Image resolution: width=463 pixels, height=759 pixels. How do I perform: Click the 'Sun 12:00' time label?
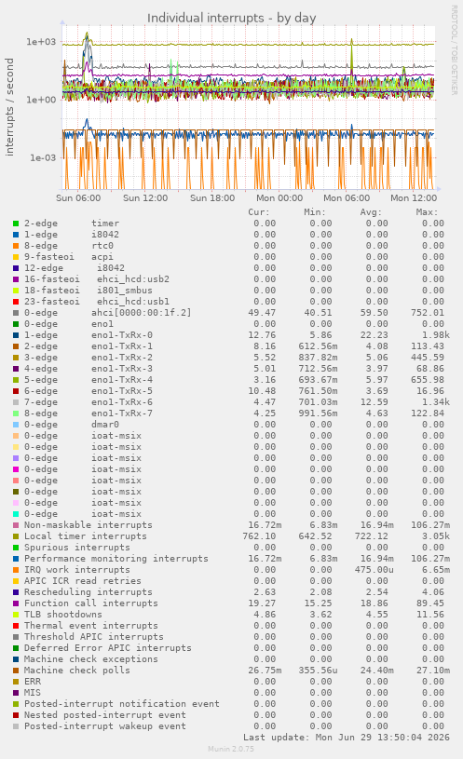tap(145, 198)
